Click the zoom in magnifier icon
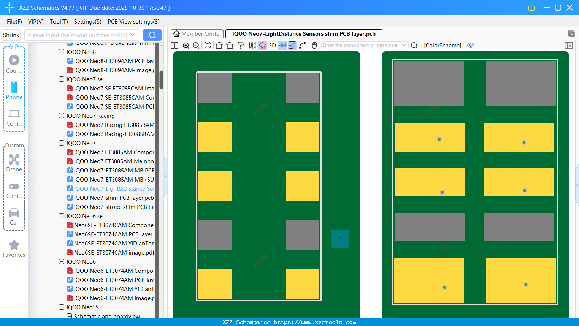This screenshot has width=579, height=326. pos(186,46)
